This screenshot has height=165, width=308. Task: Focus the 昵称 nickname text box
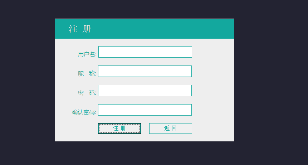(x=145, y=71)
